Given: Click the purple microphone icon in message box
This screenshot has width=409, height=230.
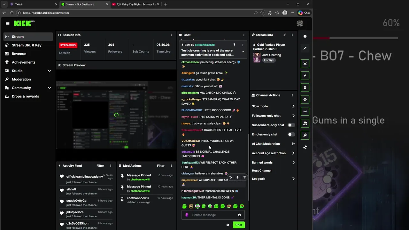Looking at the screenshot, I should tap(187, 215).
